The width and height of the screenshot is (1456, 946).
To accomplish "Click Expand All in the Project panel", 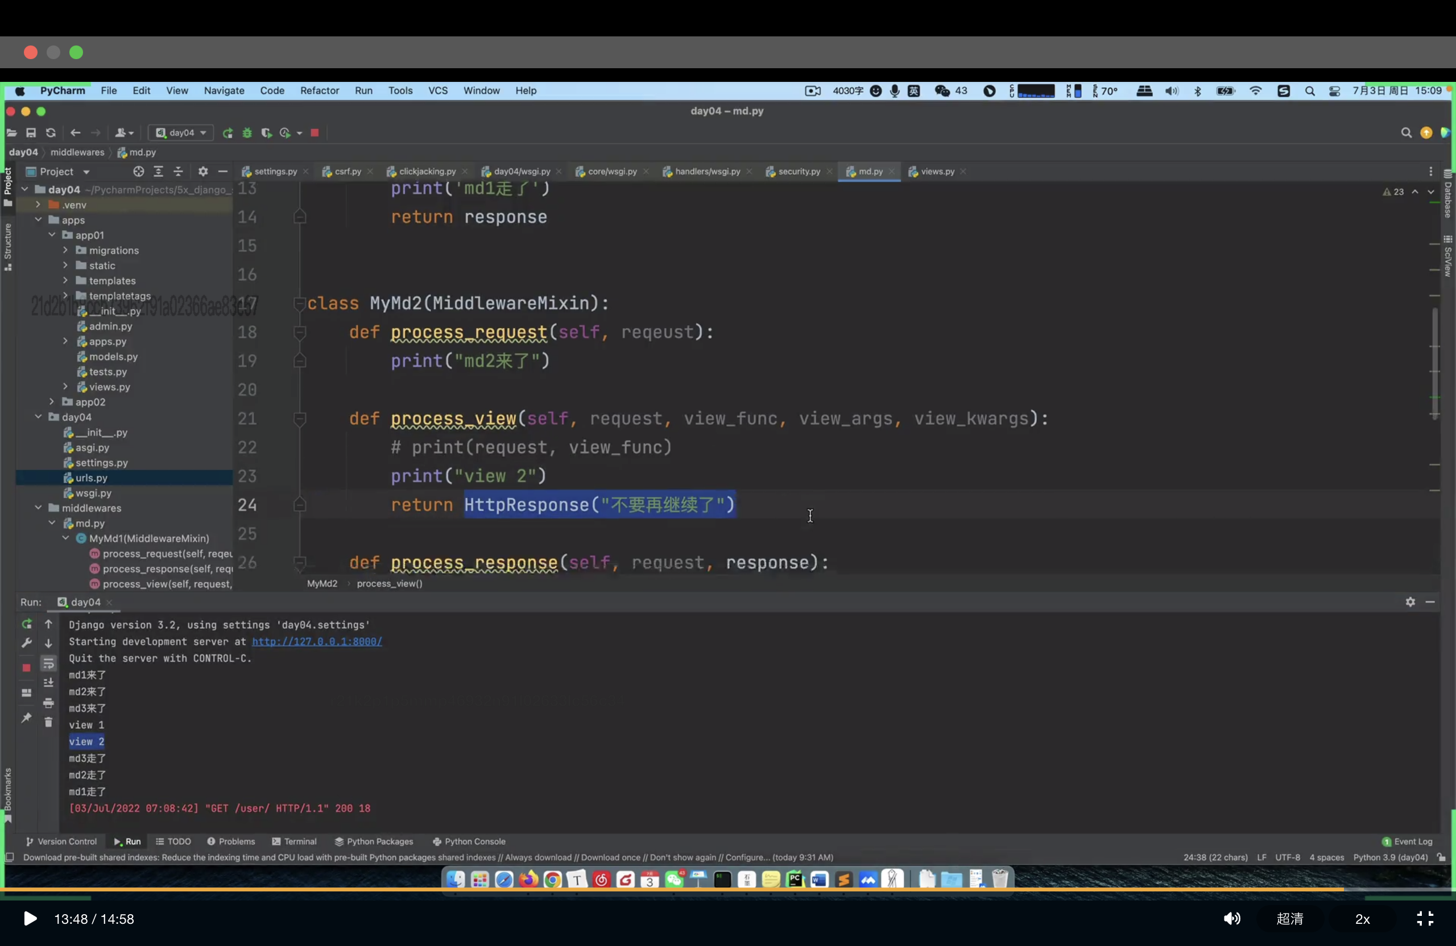I will pyautogui.click(x=159, y=172).
